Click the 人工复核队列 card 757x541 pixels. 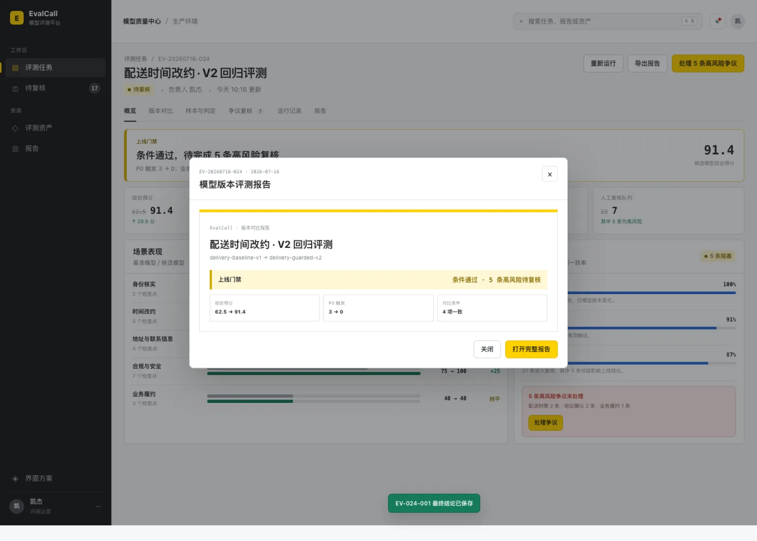pyautogui.click(x=669, y=210)
